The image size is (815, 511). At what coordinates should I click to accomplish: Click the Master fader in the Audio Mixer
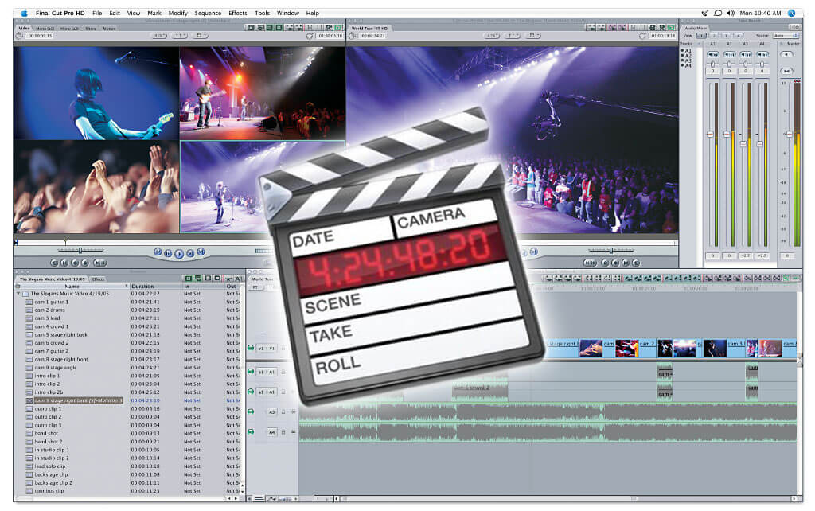coord(789,135)
